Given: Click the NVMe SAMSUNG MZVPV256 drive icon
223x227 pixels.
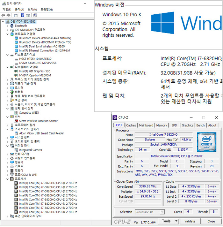Looking at the screenshot, I should tap(16, 63).
